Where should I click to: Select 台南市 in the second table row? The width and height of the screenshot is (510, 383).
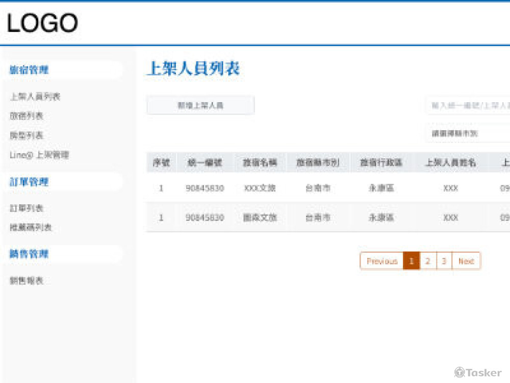(x=318, y=217)
